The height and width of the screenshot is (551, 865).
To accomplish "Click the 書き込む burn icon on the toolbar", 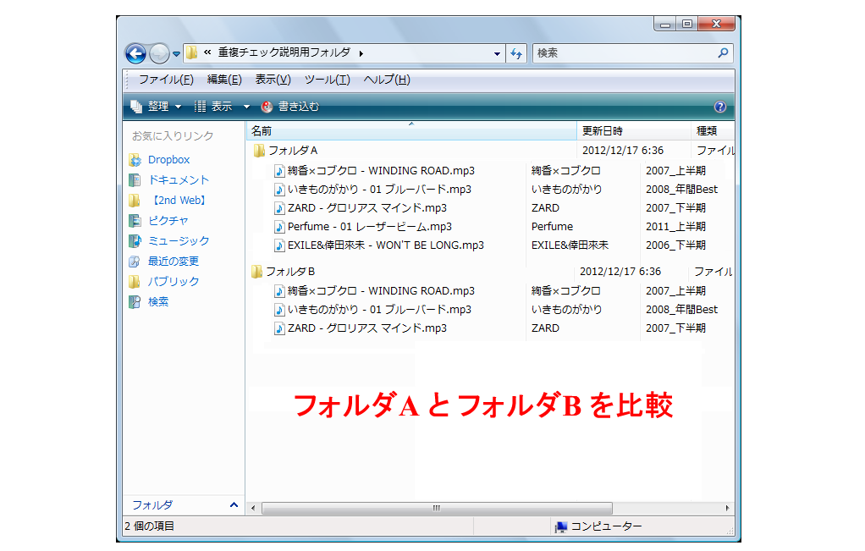I will click(267, 106).
